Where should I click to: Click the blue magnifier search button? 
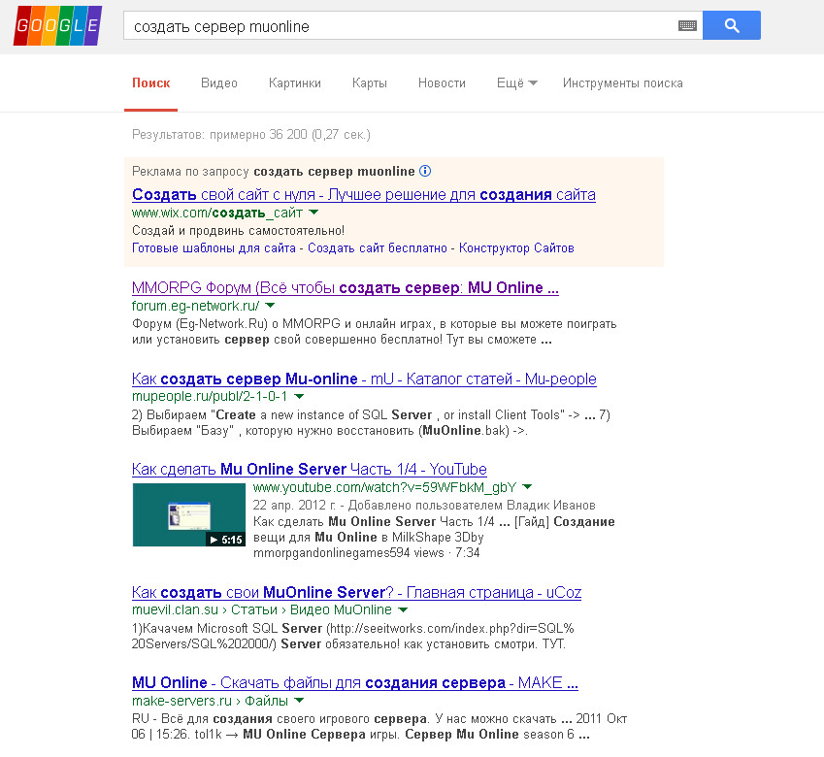[x=732, y=25]
